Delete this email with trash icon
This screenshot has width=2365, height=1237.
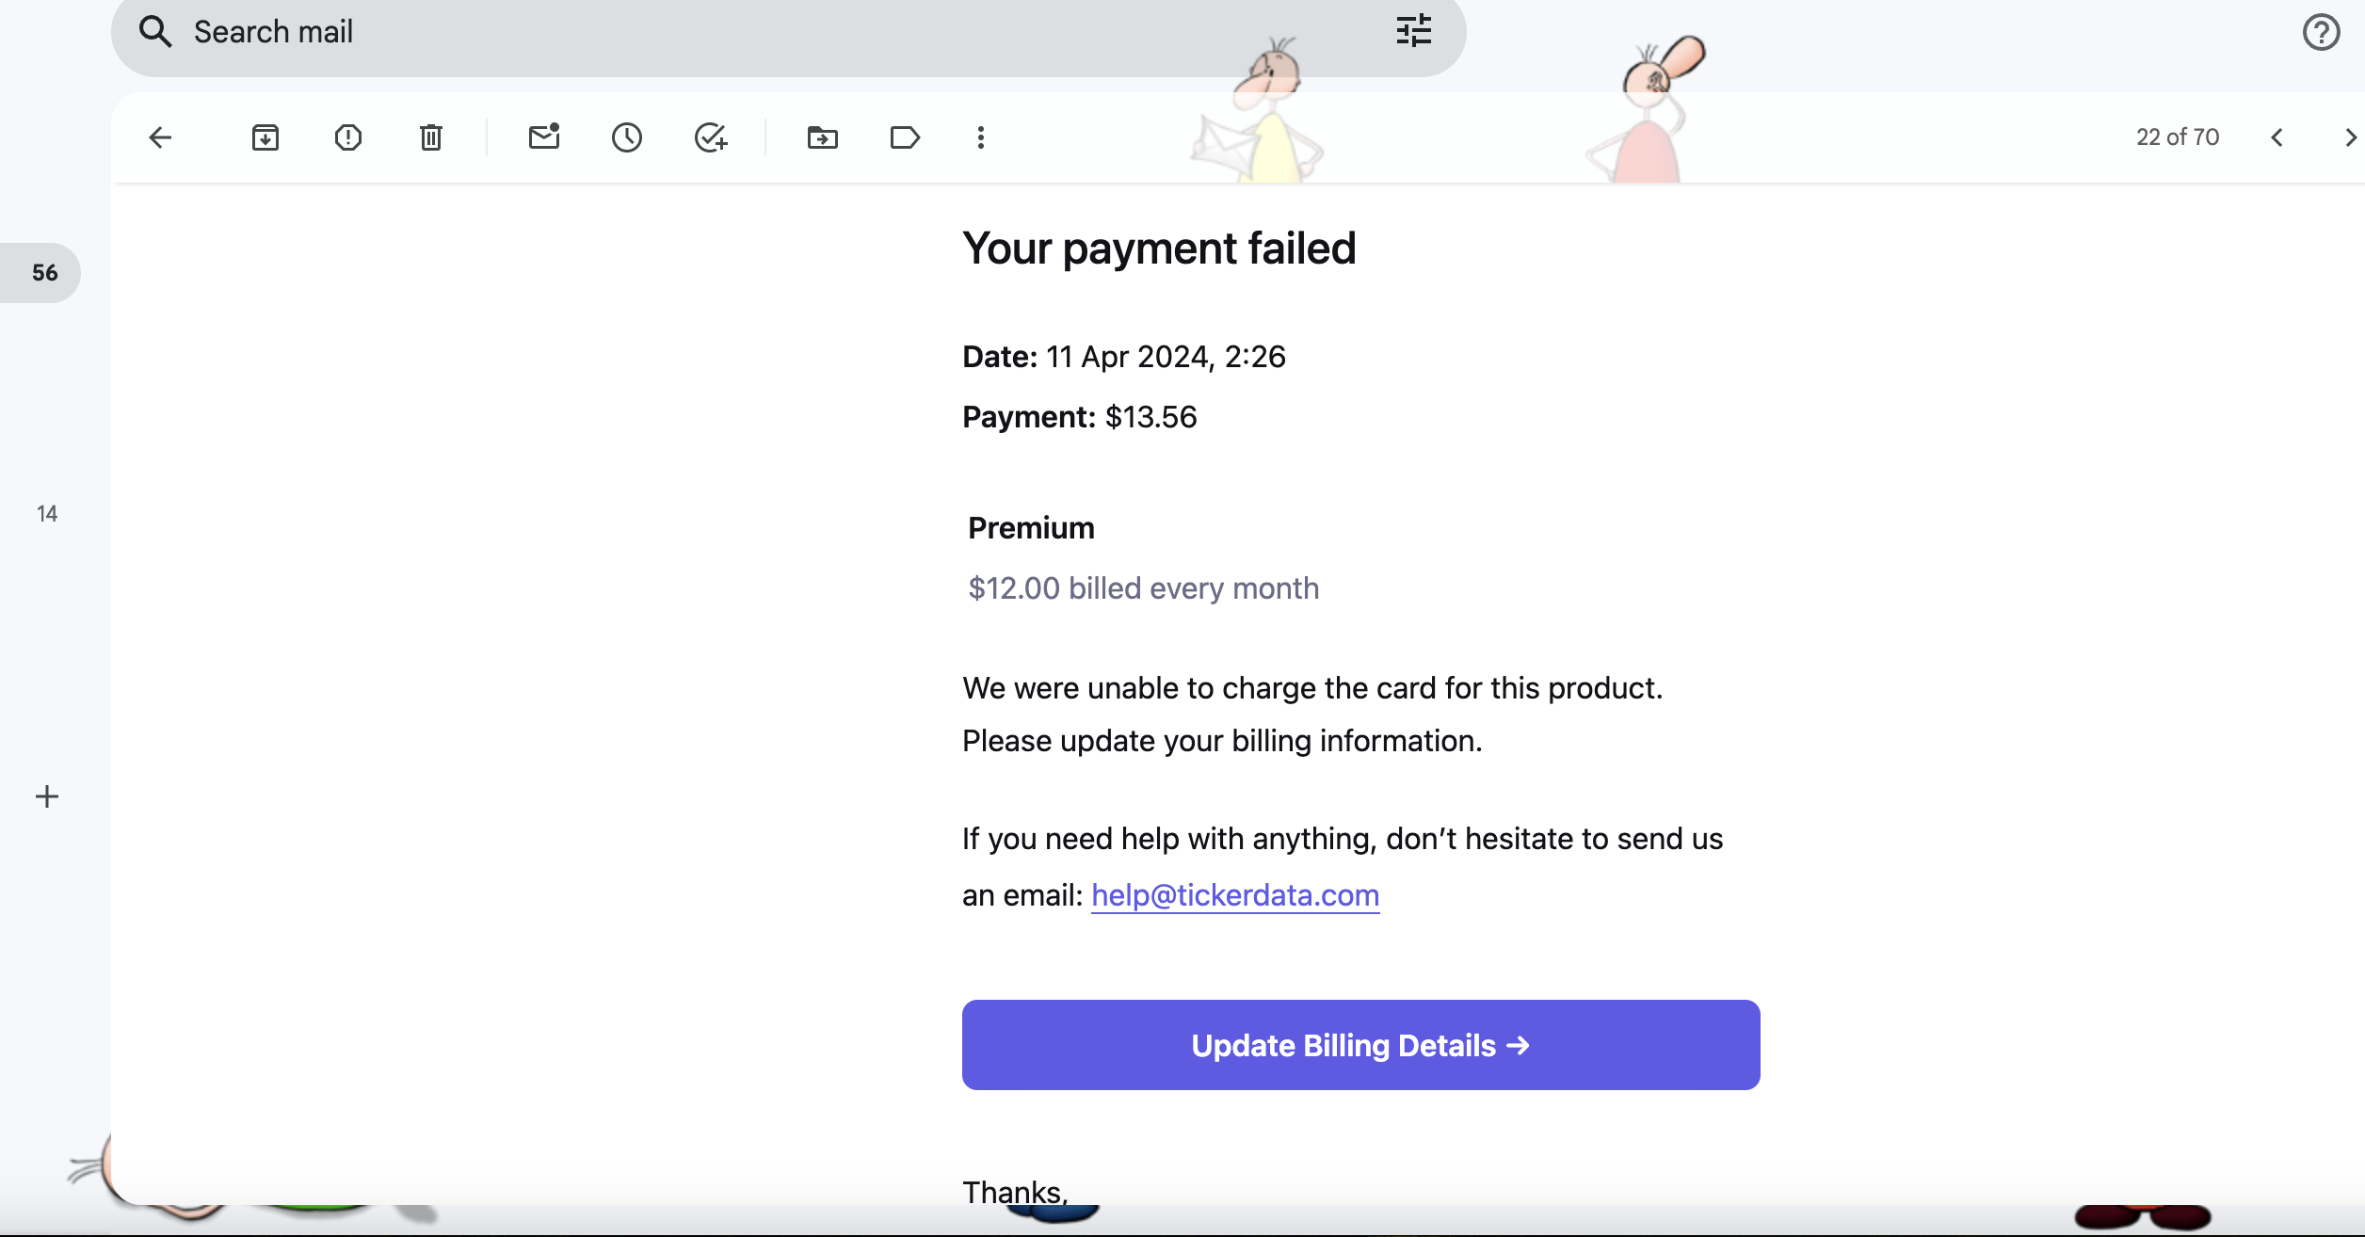point(431,137)
